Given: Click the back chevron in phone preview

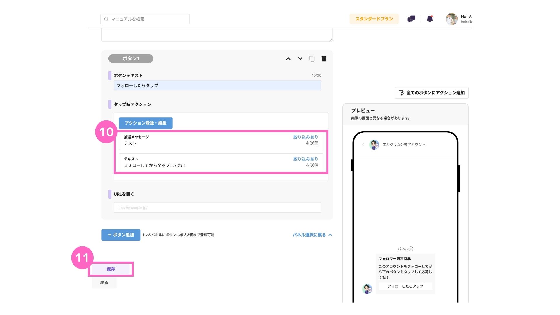Looking at the screenshot, I should click(363, 145).
